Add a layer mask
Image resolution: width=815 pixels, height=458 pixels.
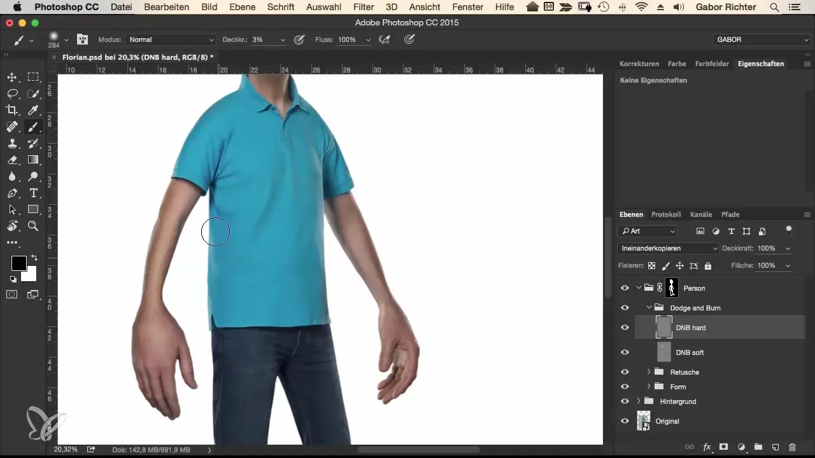pos(724,447)
